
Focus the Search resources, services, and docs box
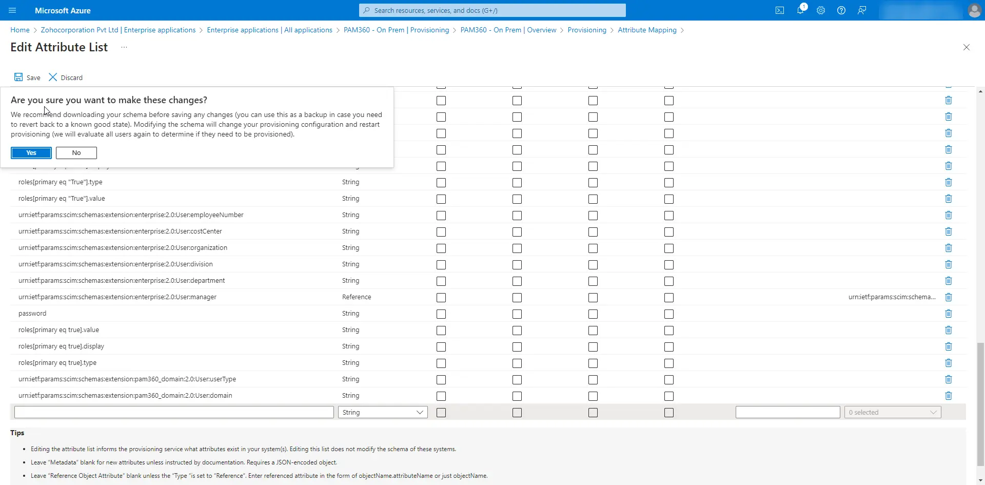pyautogui.click(x=493, y=10)
